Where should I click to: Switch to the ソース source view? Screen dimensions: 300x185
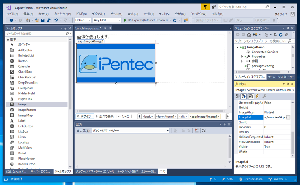pyautogui.click(x=124, y=117)
